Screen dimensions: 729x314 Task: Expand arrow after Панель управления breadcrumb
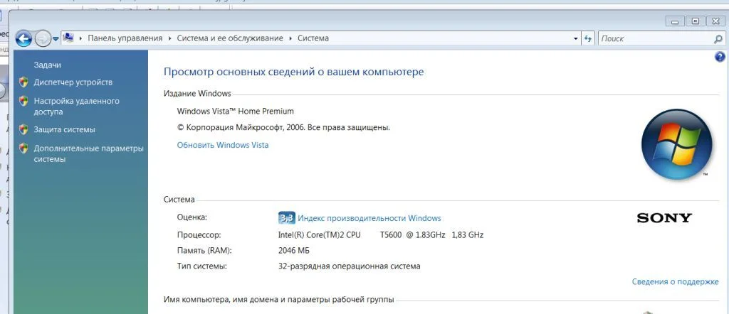point(169,38)
